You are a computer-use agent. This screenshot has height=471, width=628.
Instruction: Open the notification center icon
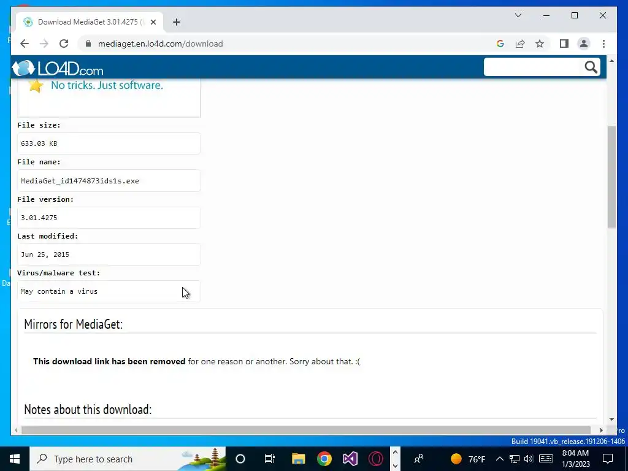coord(608,459)
